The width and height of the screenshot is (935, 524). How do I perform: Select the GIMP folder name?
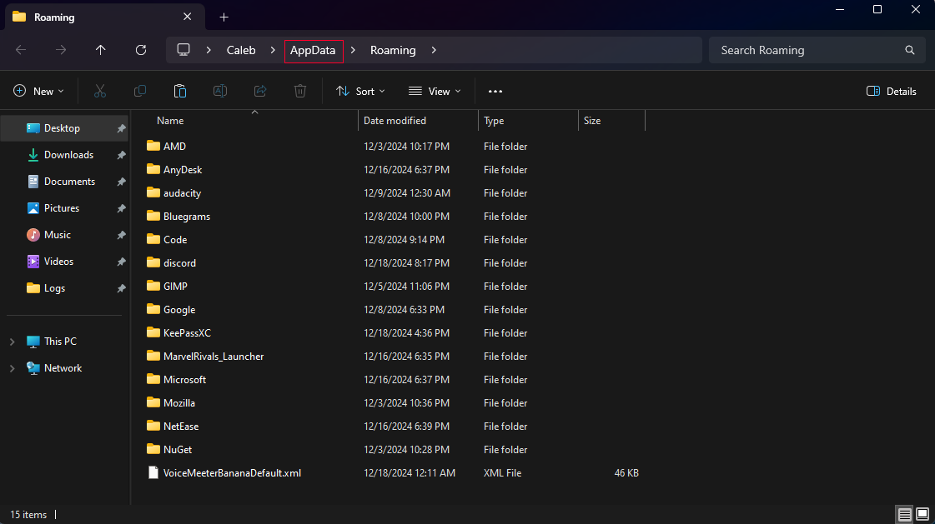click(x=175, y=287)
